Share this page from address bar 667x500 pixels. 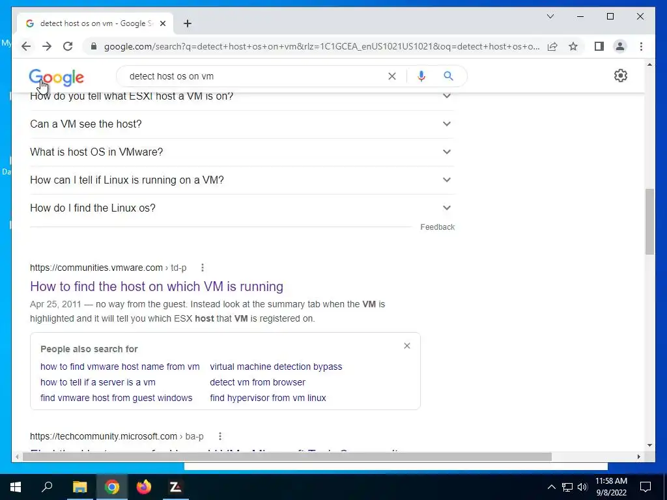tap(552, 46)
